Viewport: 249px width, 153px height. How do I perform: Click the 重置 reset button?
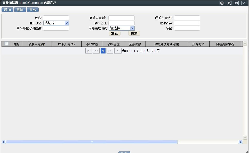[114, 33]
